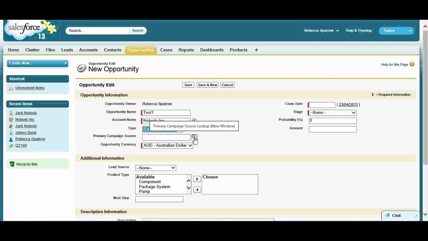Focus the top Search field

[97, 30]
